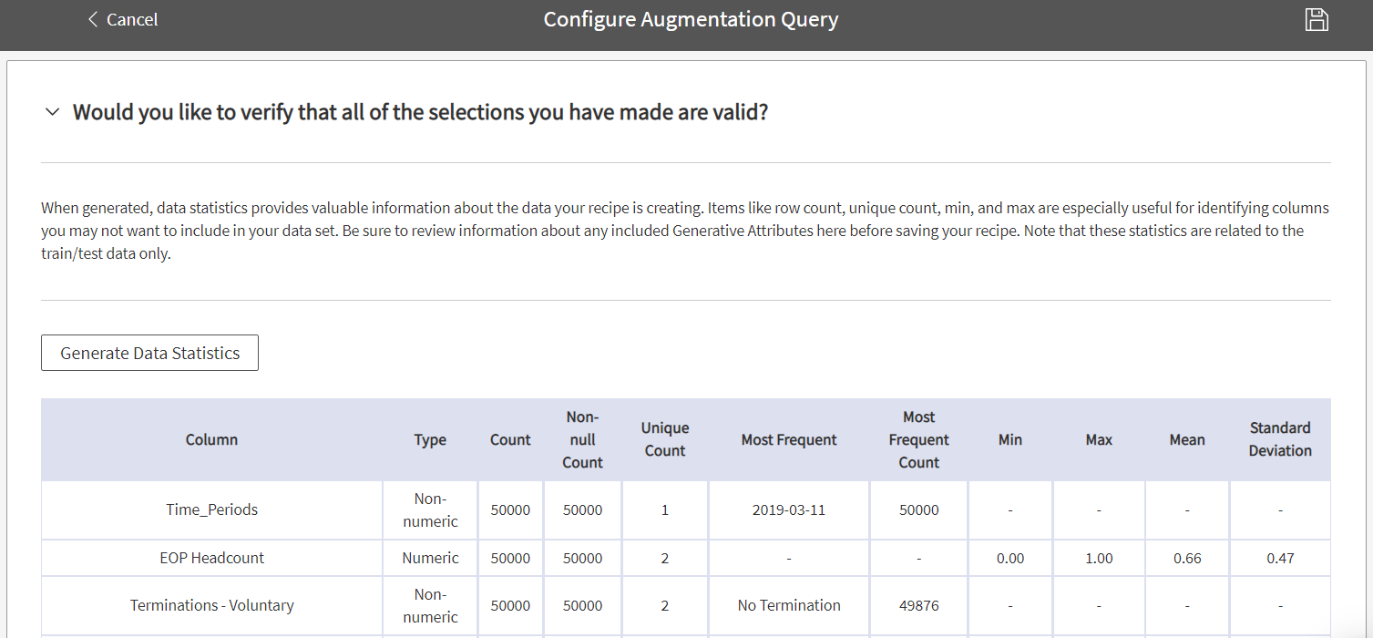This screenshot has height=638, width=1373.
Task: Collapse the verify selections section chevron
Action: 53,112
